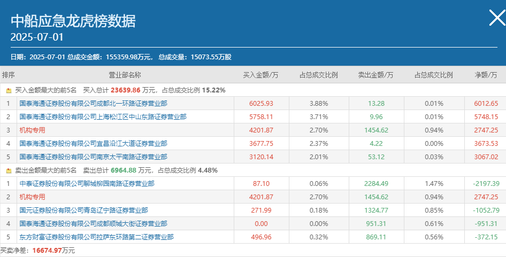506x257 pixels.
Task: Click the 卖出金额/万 column header
Action: point(376,75)
